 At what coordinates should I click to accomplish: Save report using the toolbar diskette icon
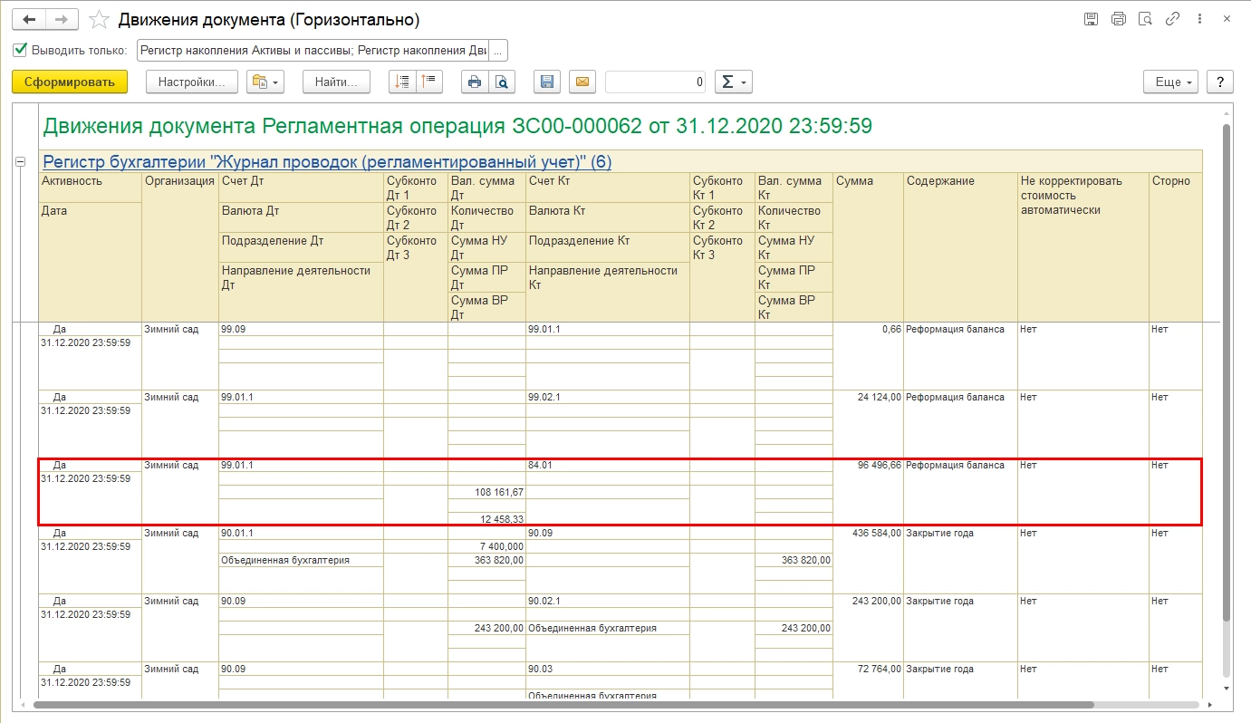546,82
